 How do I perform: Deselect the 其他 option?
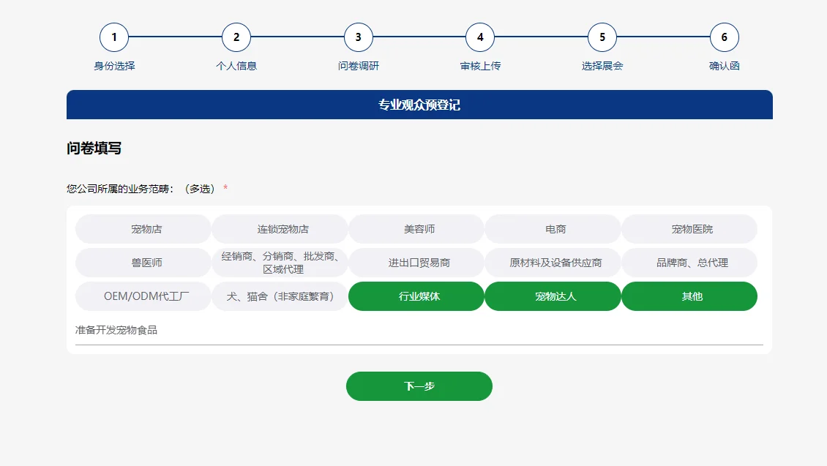[689, 296]
